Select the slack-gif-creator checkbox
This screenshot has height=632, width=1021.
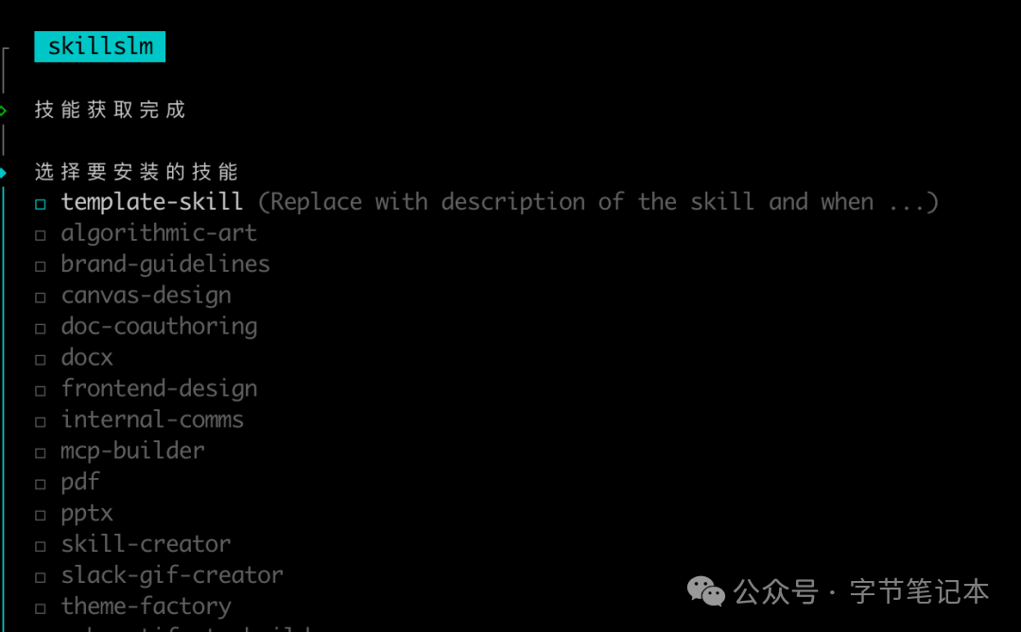[40, 574]
